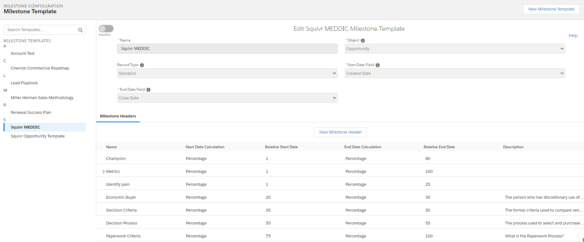584x242 pixels.
Task: Select the Chevron Commercial Roadmap template
Action: (40, 68)
